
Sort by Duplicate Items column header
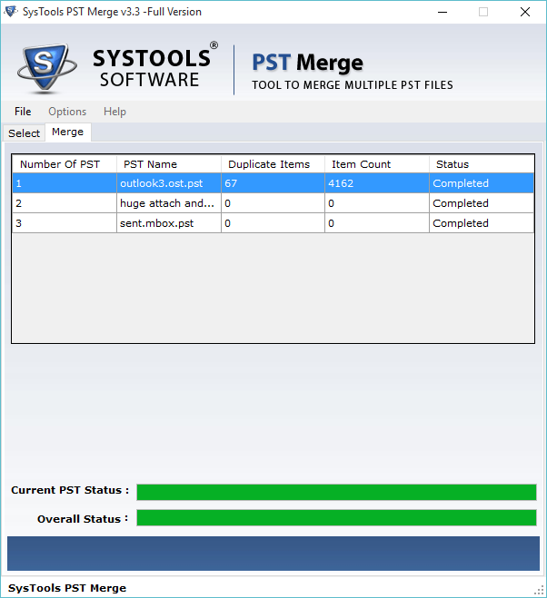pyautogui.click(x=273, y=164)
